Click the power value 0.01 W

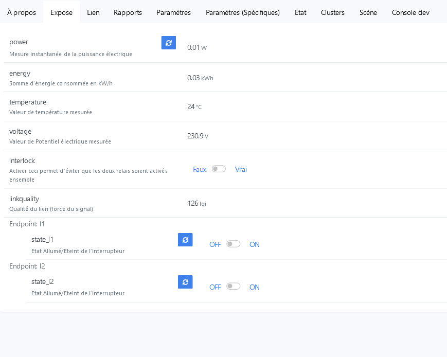point(196,47)
